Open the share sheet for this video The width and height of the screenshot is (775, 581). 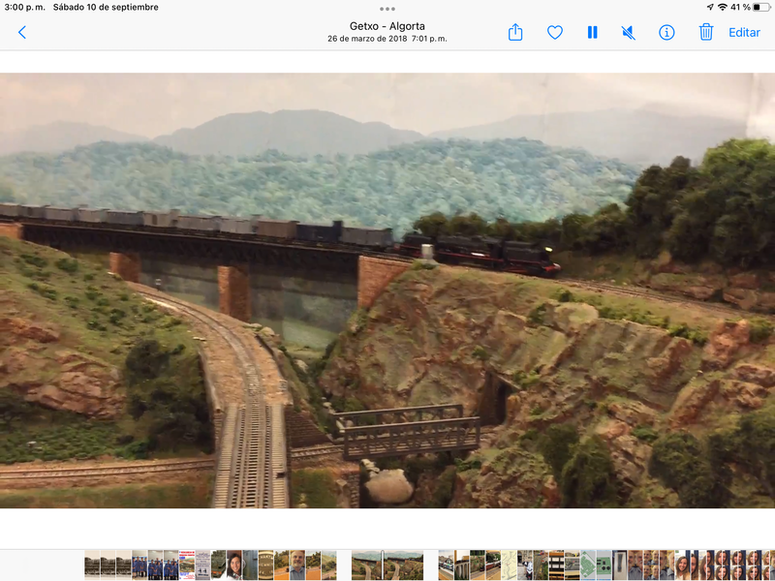515,32
